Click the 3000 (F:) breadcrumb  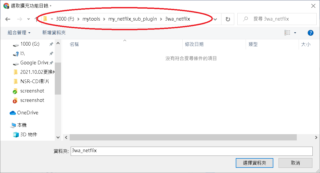coord(65,19)
